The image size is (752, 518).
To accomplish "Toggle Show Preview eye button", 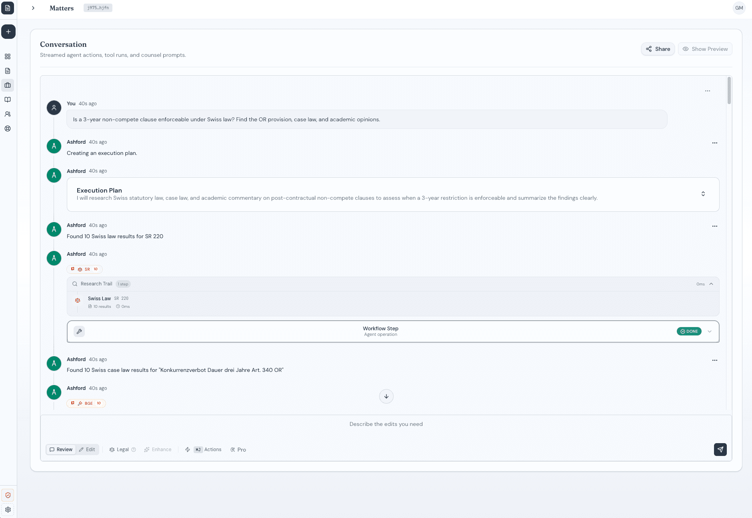I will 705,49.
